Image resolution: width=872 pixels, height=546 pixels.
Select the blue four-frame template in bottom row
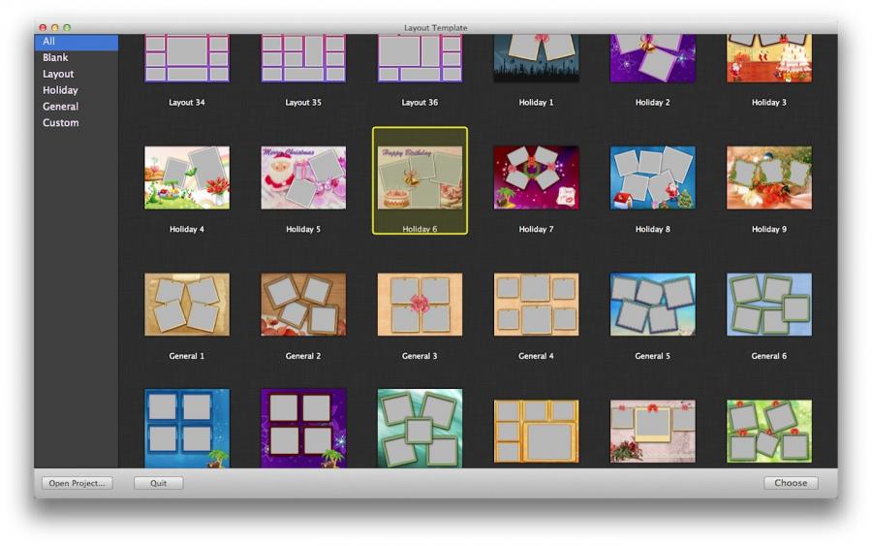coord(187,428)
